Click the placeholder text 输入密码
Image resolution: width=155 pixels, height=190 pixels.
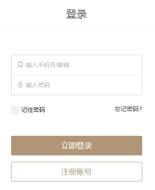[x=38, y=85]
